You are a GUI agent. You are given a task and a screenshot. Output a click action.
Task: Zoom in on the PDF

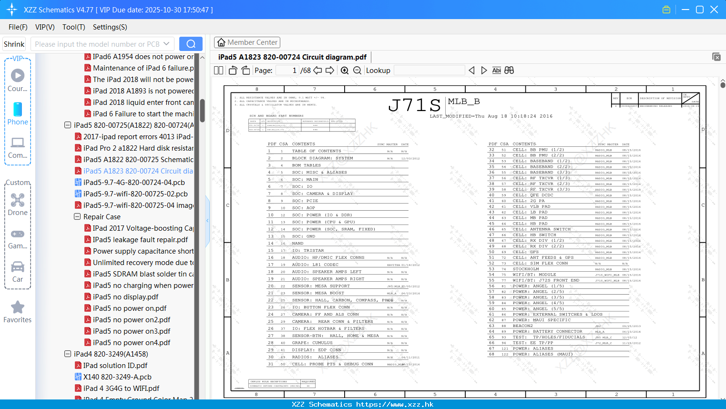(345, 71)
